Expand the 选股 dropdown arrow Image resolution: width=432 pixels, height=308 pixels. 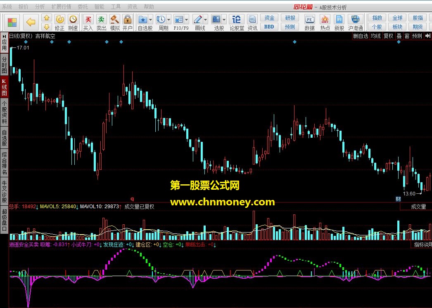pyautogui.click(x=224, y=19)
